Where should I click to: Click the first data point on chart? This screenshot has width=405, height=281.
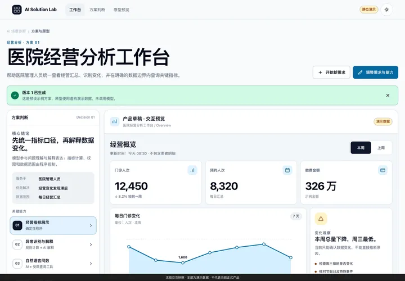pyautogui.click(x=129, y=247)
